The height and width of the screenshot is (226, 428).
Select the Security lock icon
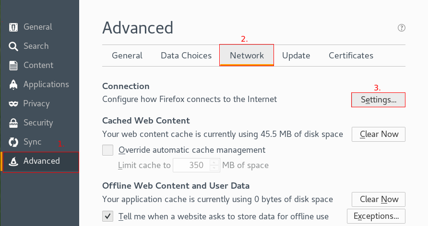14,123
